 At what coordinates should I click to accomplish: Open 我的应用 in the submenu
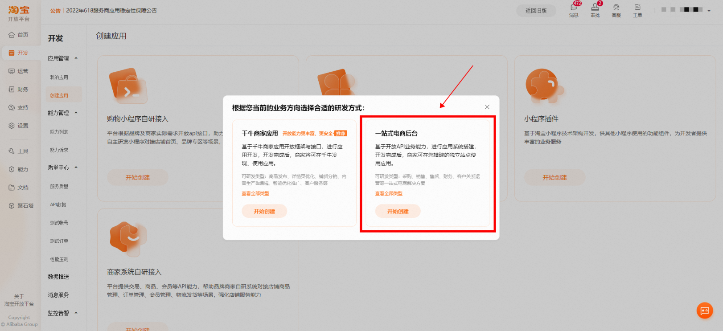[x=59, y=78]
